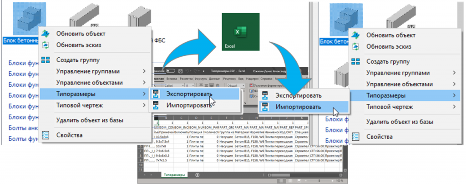The height and width of the screenshot is (184, 466).
Task: Select the Типоразмеры sheet tab
Action: point(174,175)
